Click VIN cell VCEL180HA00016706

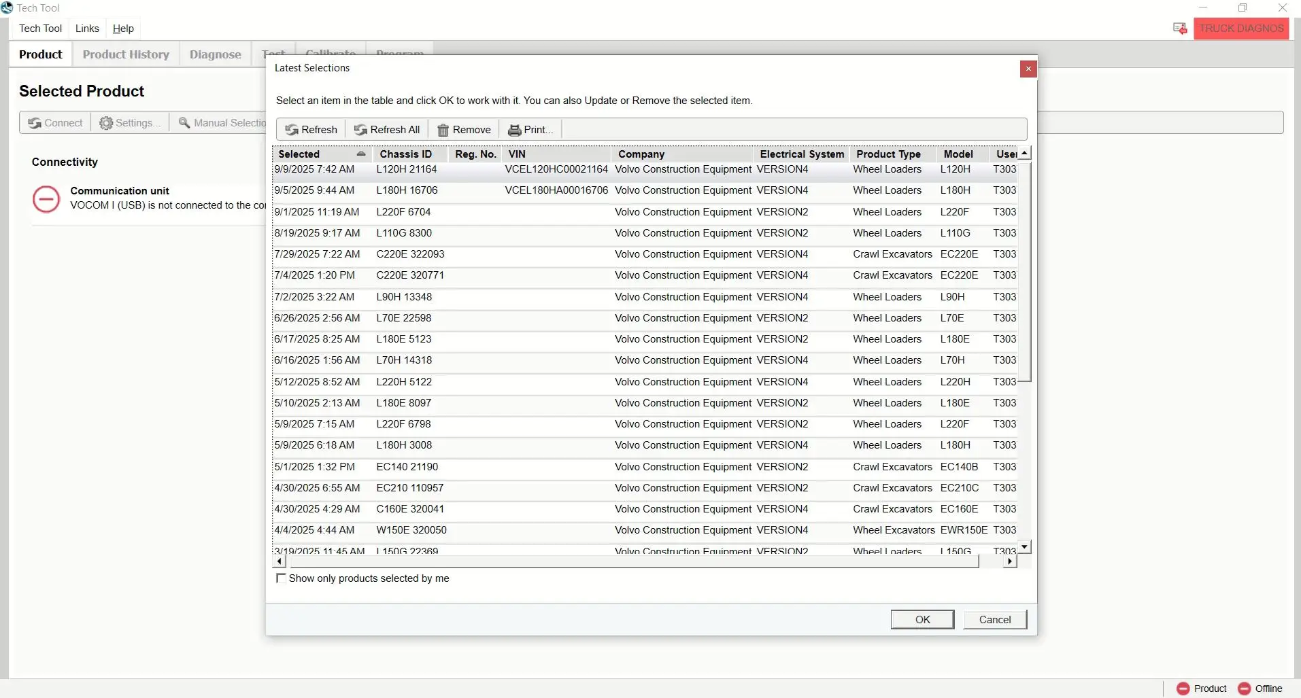tap(556, 190)
